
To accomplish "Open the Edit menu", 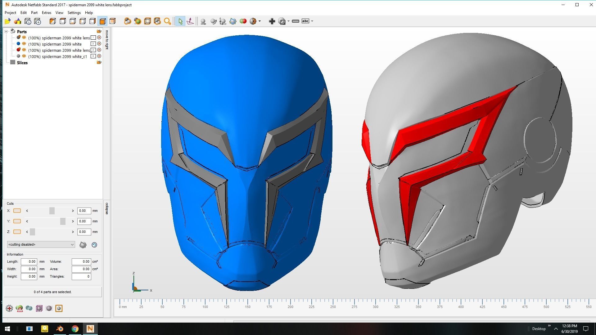I will pyautogui.click(x=24, y=13).
